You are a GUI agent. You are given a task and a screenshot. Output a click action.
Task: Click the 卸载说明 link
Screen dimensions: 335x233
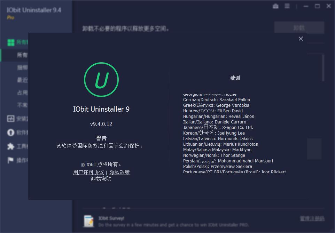[x=101, y=178]
